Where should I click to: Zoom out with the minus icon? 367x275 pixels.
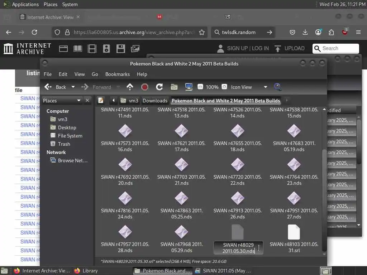[x=200, y=87]
